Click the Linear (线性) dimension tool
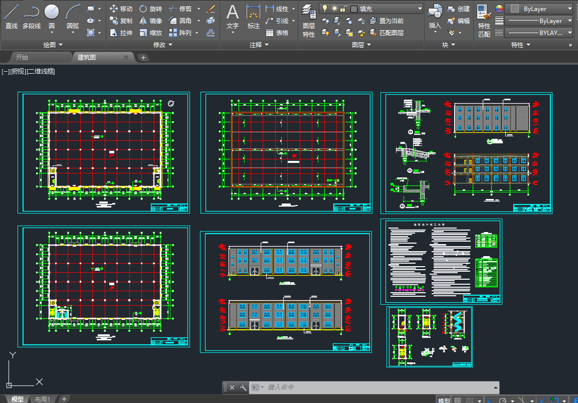The width and height of the screenshot is (578, 403). (x=277, y=9)
